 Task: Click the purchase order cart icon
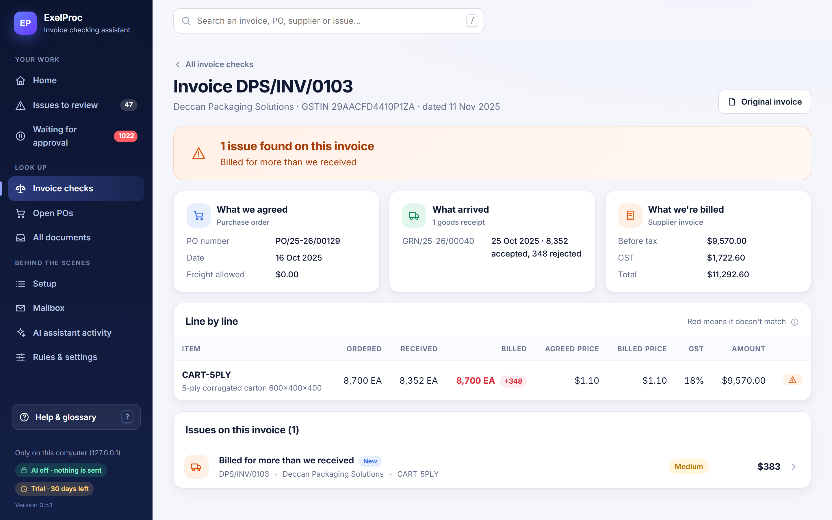[199, 216]
